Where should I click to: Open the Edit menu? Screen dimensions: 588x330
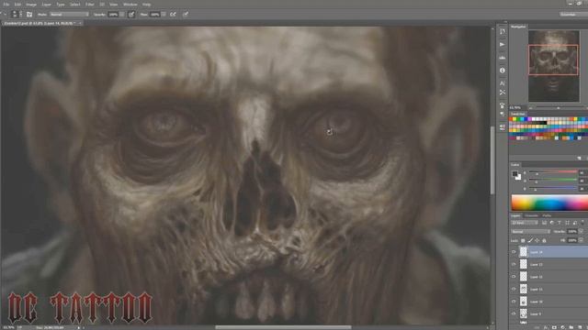[x=17, y=5]
